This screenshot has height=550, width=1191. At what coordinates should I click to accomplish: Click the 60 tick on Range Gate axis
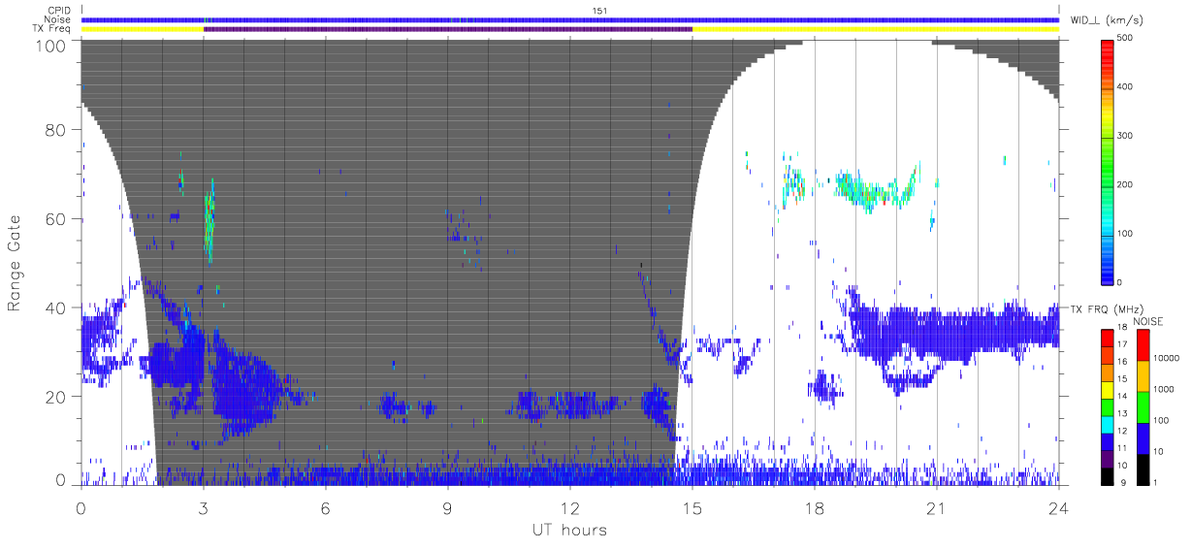click(56, 219)
